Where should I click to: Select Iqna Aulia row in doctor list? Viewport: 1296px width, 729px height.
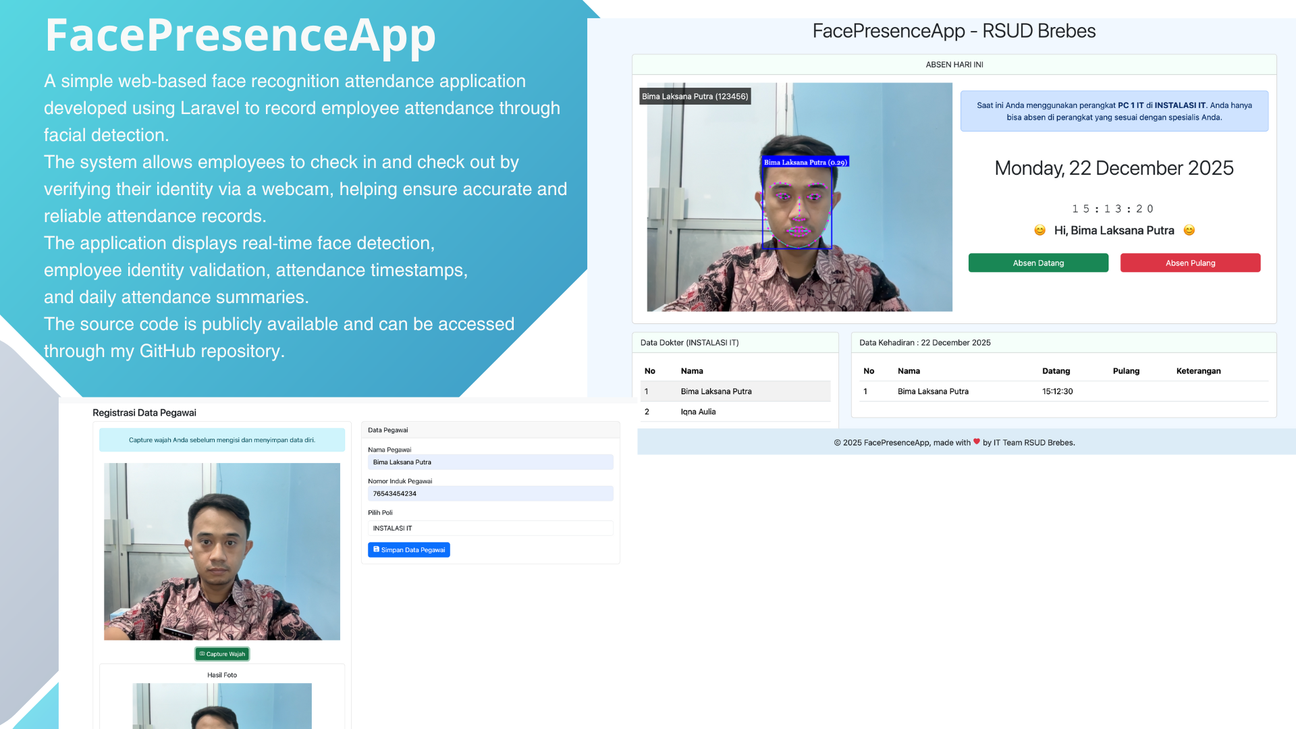tap(699, 412)
